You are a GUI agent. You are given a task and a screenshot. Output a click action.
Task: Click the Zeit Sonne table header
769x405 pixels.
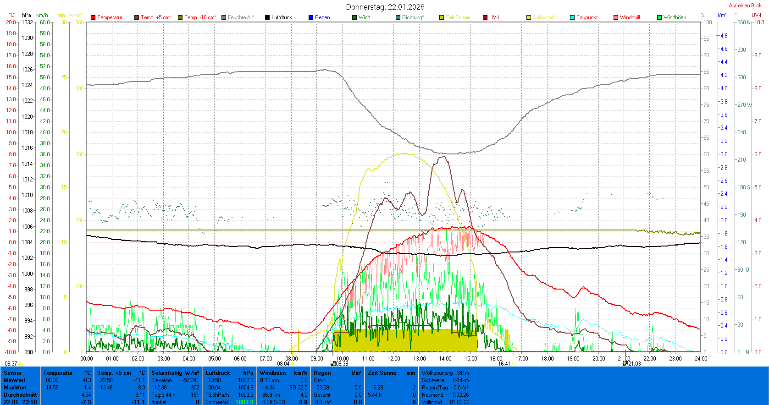pyautogui.click(x=391, y=373)
